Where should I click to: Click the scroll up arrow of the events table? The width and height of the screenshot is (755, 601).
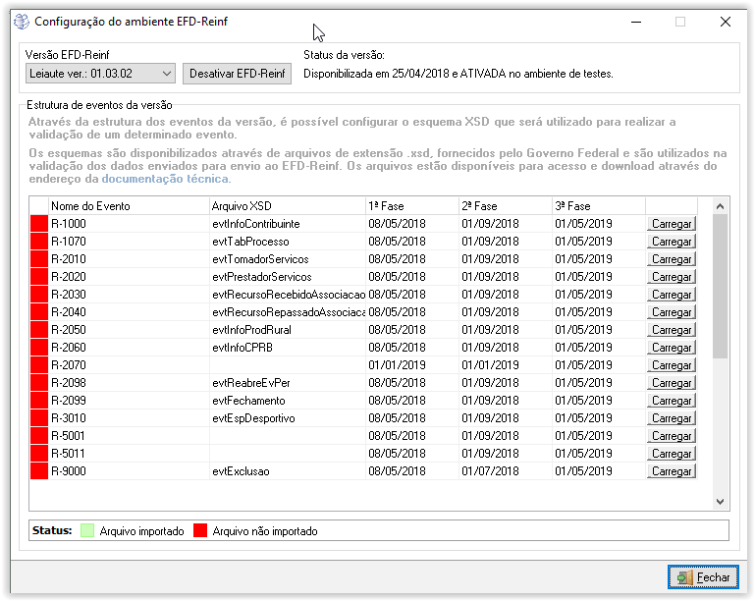721,206
